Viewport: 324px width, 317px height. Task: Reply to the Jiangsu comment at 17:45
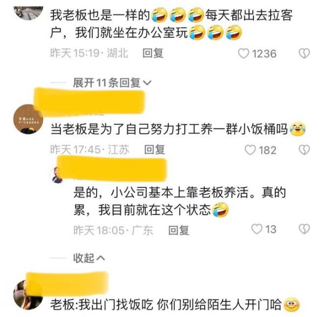(154, 150)
